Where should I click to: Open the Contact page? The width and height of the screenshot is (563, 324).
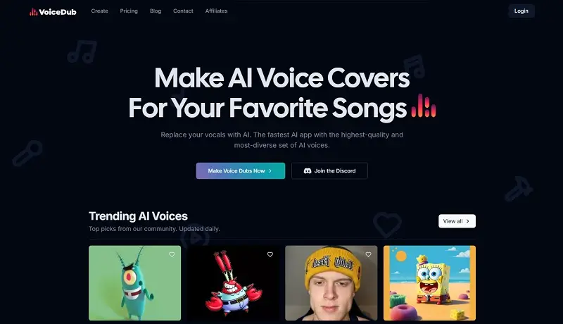[183, 11]
